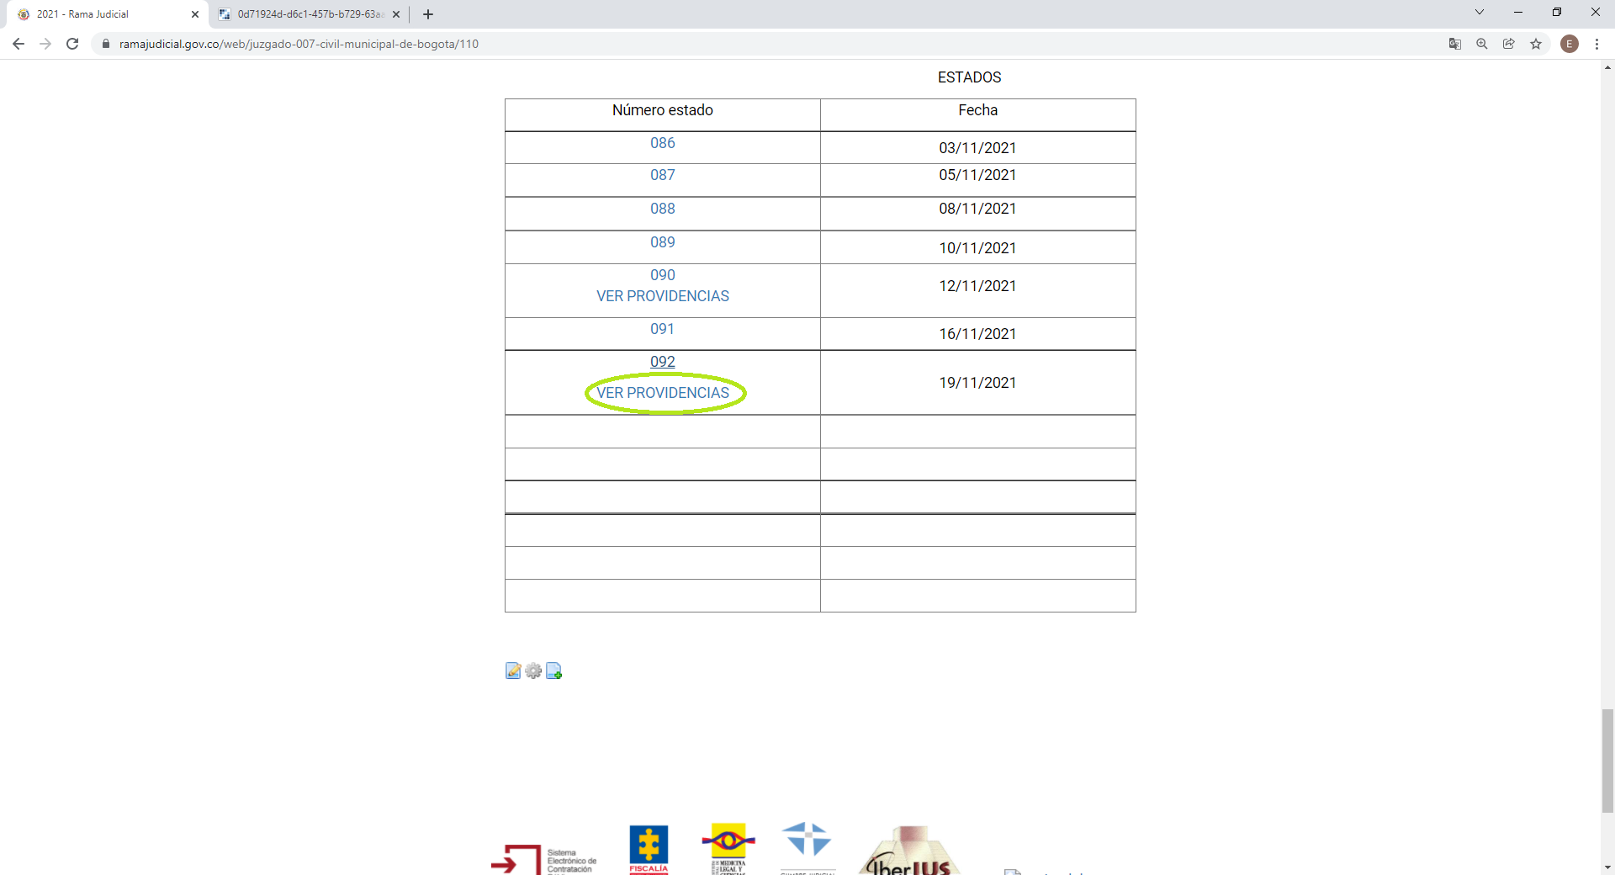Open a new browser tab
Screen dimensions: 1615x875
click(x=428, y=14)
